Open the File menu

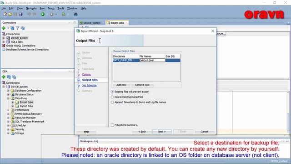(4, 8)
